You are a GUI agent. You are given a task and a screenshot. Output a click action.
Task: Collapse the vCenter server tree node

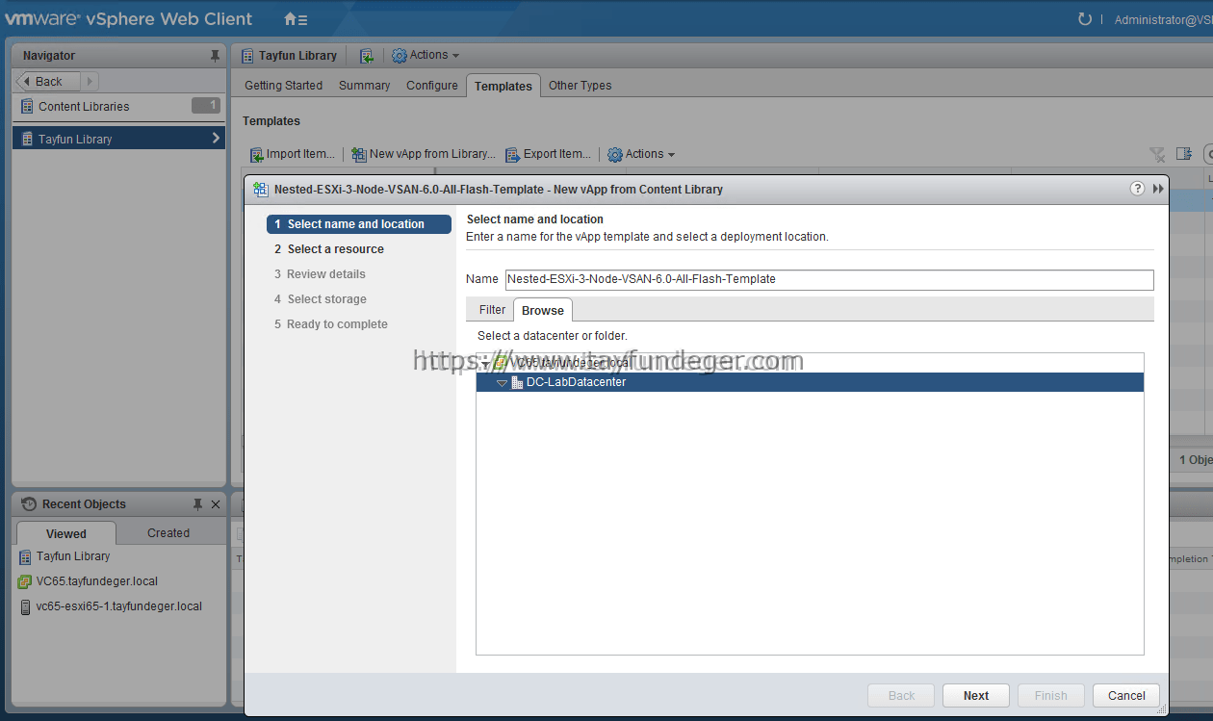tap(485, 364)
